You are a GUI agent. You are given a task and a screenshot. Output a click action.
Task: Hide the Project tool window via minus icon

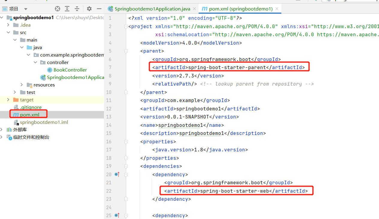99,9
